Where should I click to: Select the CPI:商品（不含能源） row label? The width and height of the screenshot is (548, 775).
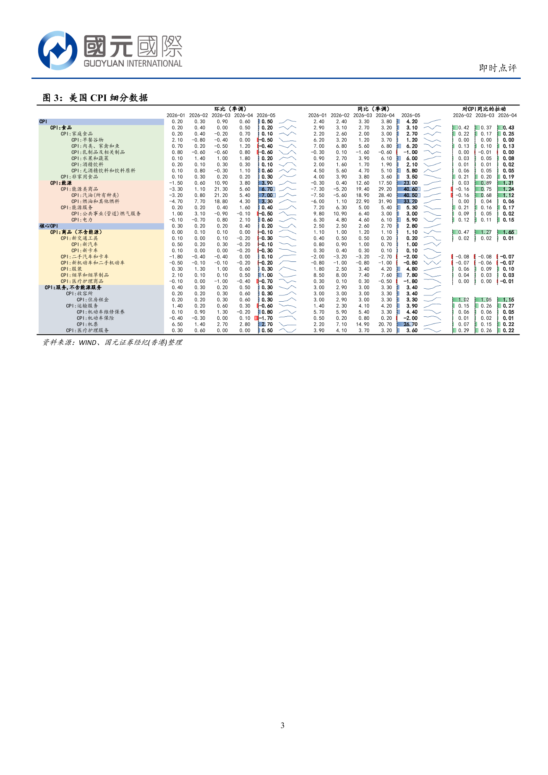coord(76,232)
